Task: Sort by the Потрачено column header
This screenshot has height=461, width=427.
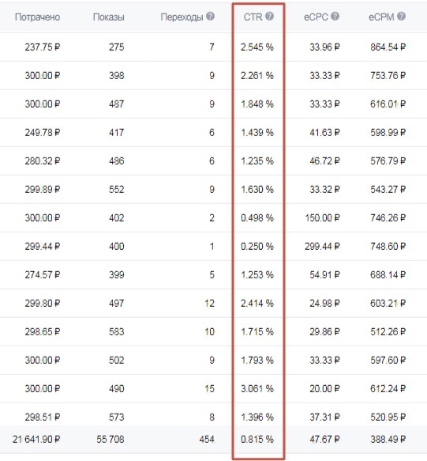Action: [37, 17]
